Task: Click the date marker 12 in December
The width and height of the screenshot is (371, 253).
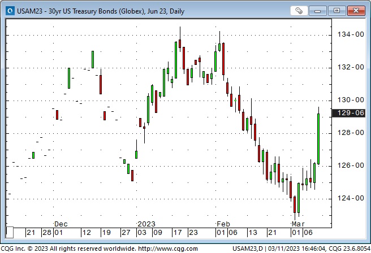Action: 87,233
